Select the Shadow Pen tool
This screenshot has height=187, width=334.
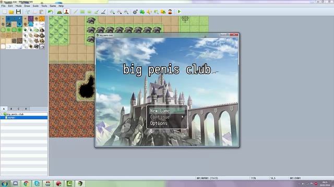[x=103, y=11]
